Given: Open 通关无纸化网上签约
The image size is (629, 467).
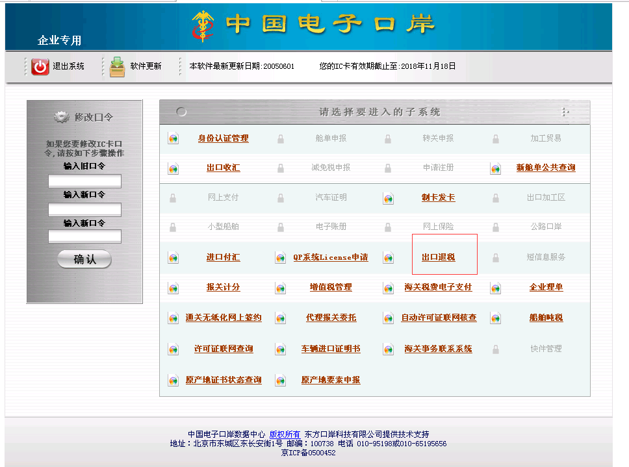Looking at the screenshot, I should (224, 318).
